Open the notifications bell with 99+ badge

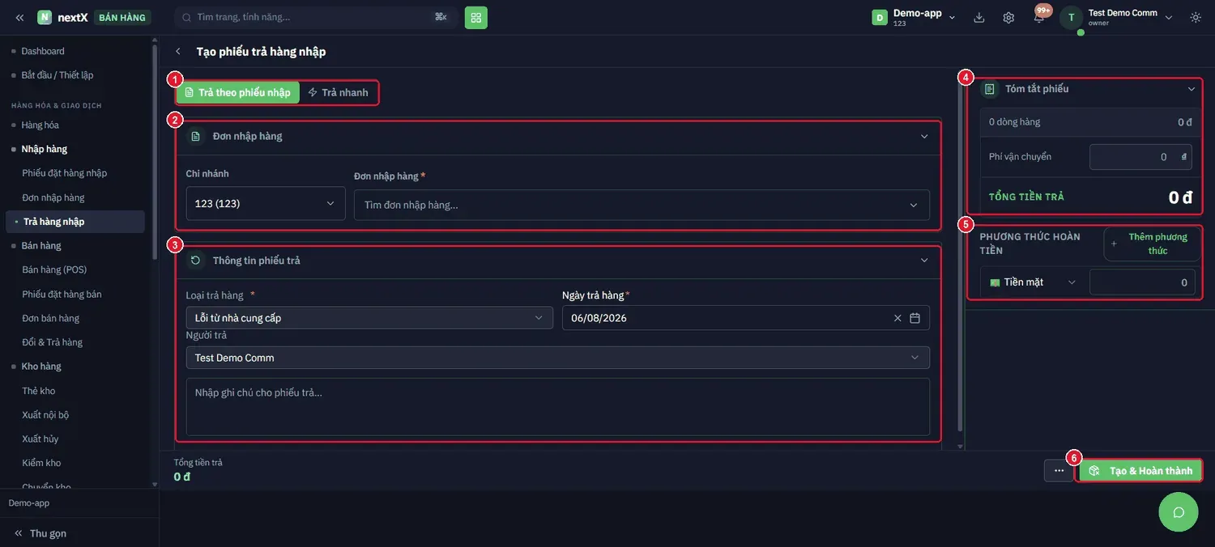(1039, 17)
